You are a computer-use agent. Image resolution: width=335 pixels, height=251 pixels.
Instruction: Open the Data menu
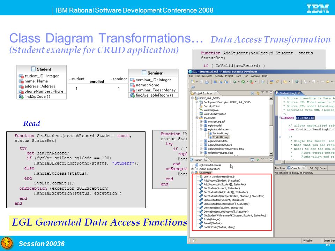click(238, 76)
